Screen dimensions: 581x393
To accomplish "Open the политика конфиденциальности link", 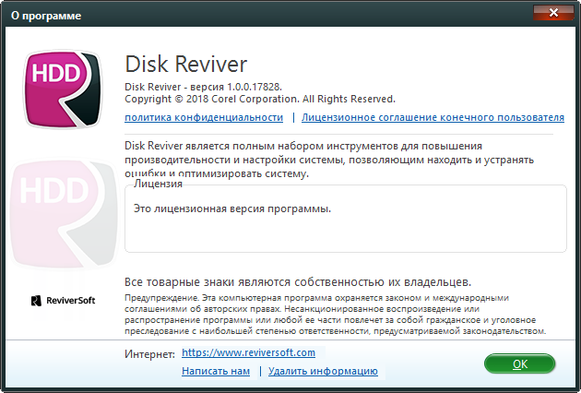I will tap(204, 118).
